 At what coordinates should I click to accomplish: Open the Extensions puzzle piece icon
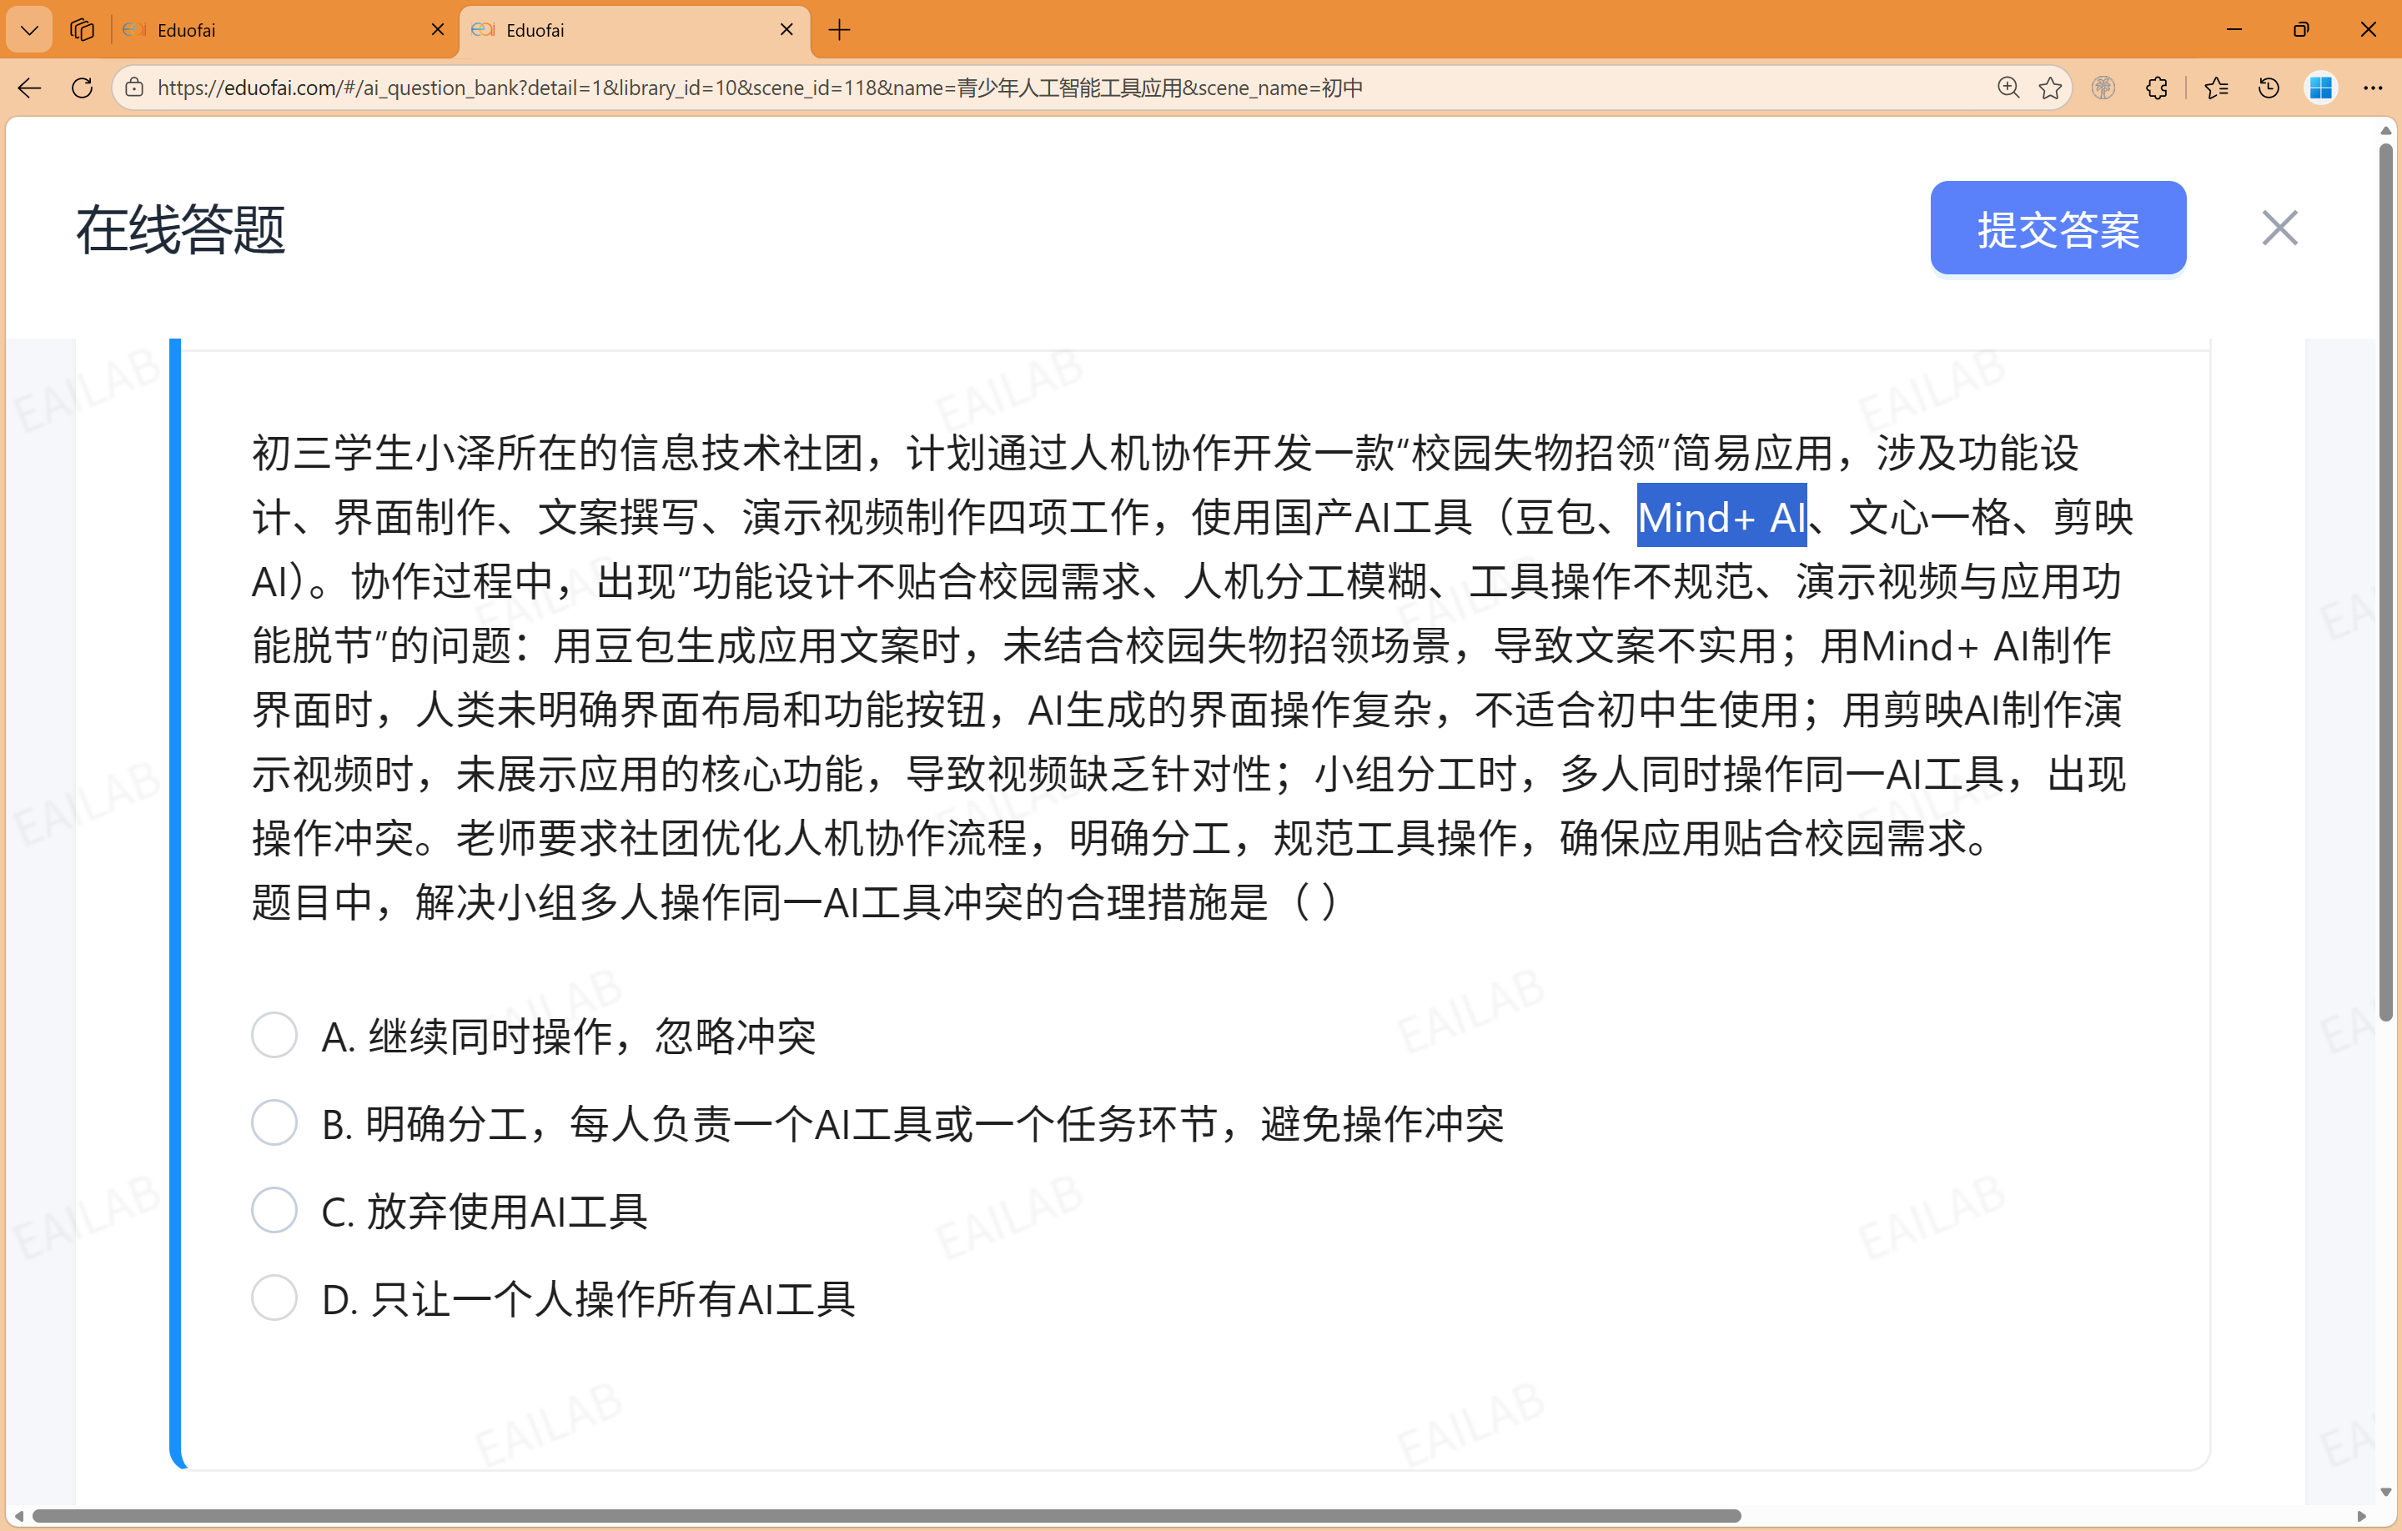2158,88
